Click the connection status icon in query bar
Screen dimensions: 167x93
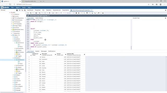[28, 16]
